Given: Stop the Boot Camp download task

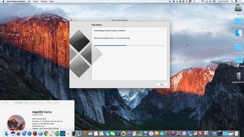Looking at the screenshot, I should click(162, 84).
